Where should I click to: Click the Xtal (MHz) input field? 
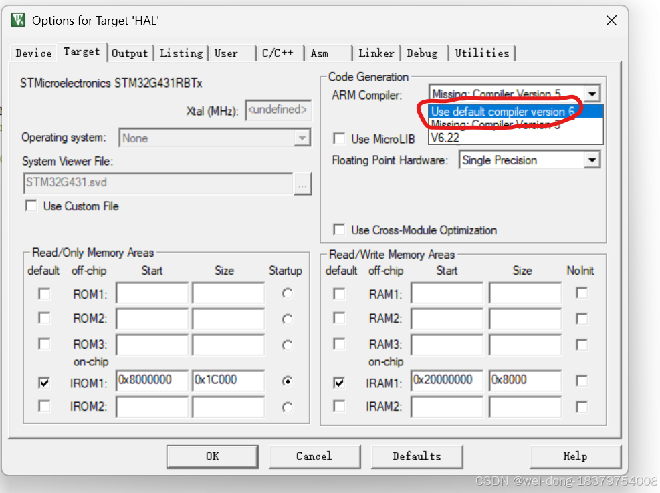(278, 110)
